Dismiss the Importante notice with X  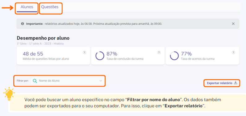coord(233,24)
